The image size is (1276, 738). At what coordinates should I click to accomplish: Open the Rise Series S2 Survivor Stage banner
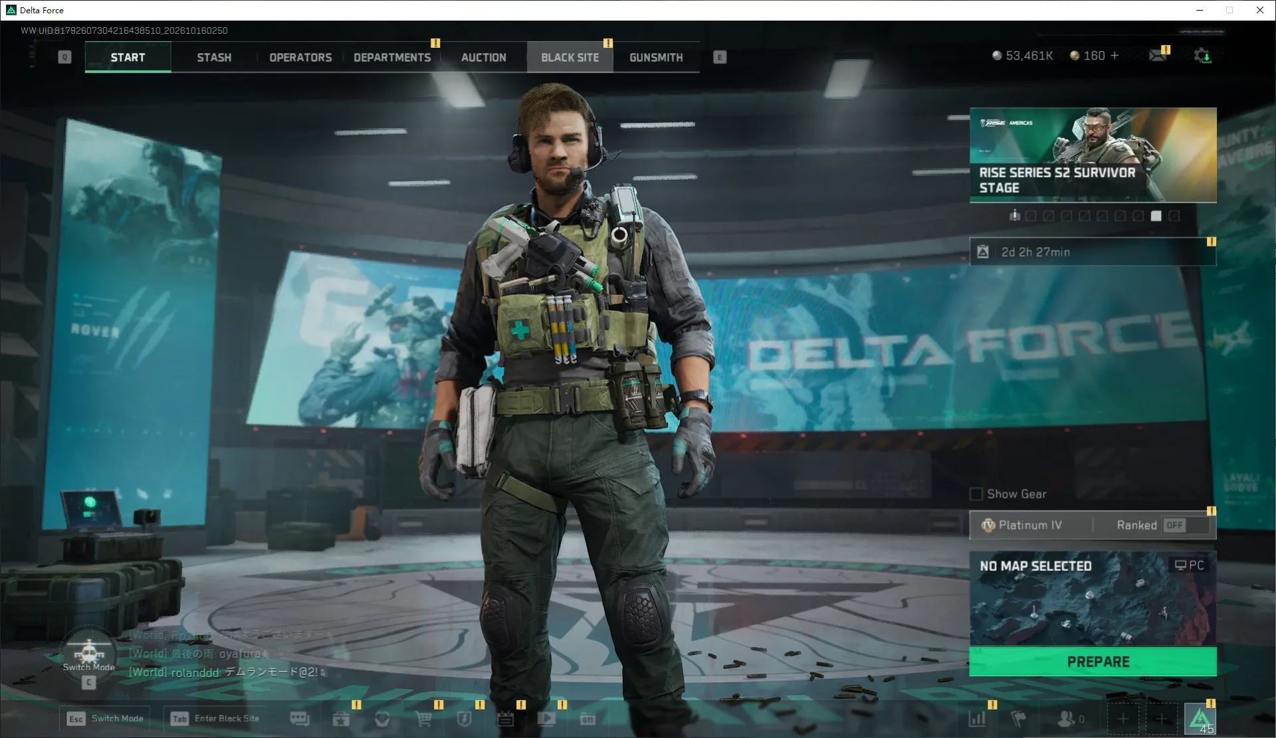pos(1093,155)
